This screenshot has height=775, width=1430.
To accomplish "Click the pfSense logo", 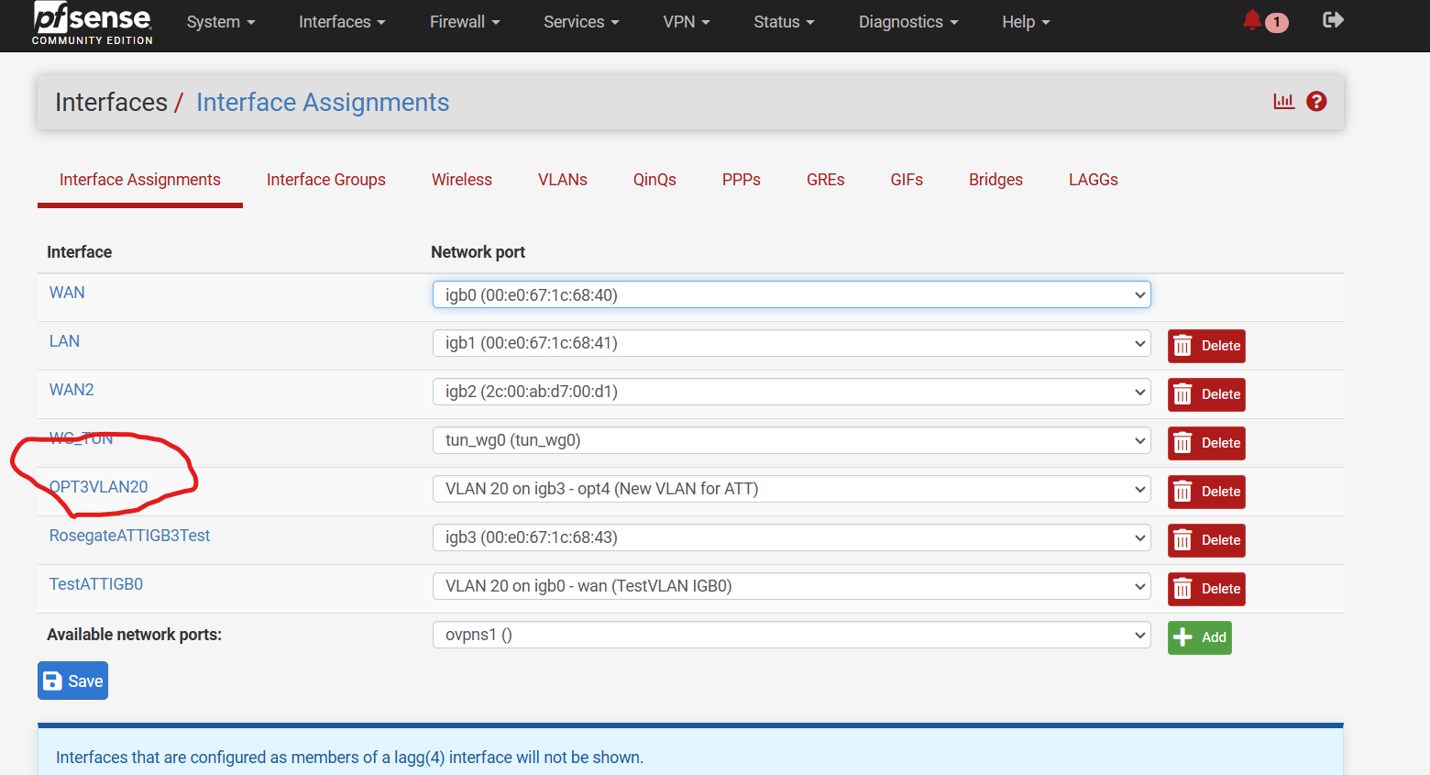I will click(x=93, y=23).
